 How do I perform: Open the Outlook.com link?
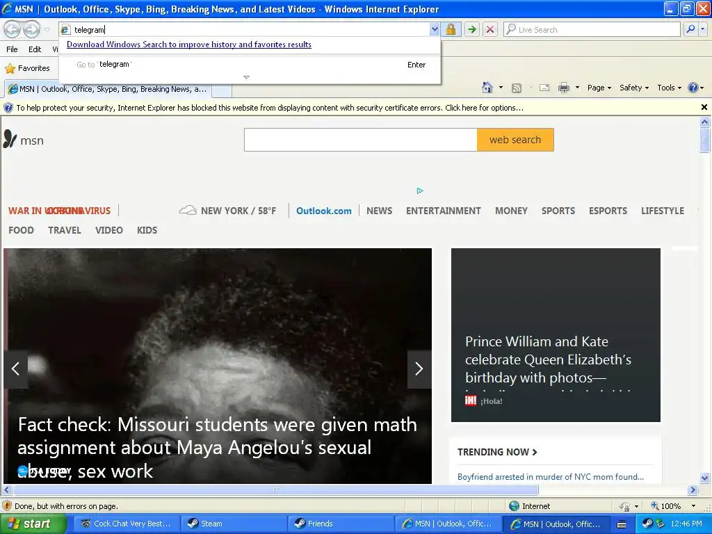click(324, 211)
